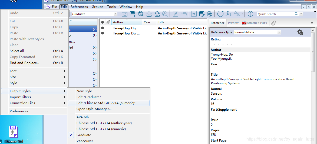Open the Groups menu
The height and width of the screenshot is (144, 317).
point(97,7)
